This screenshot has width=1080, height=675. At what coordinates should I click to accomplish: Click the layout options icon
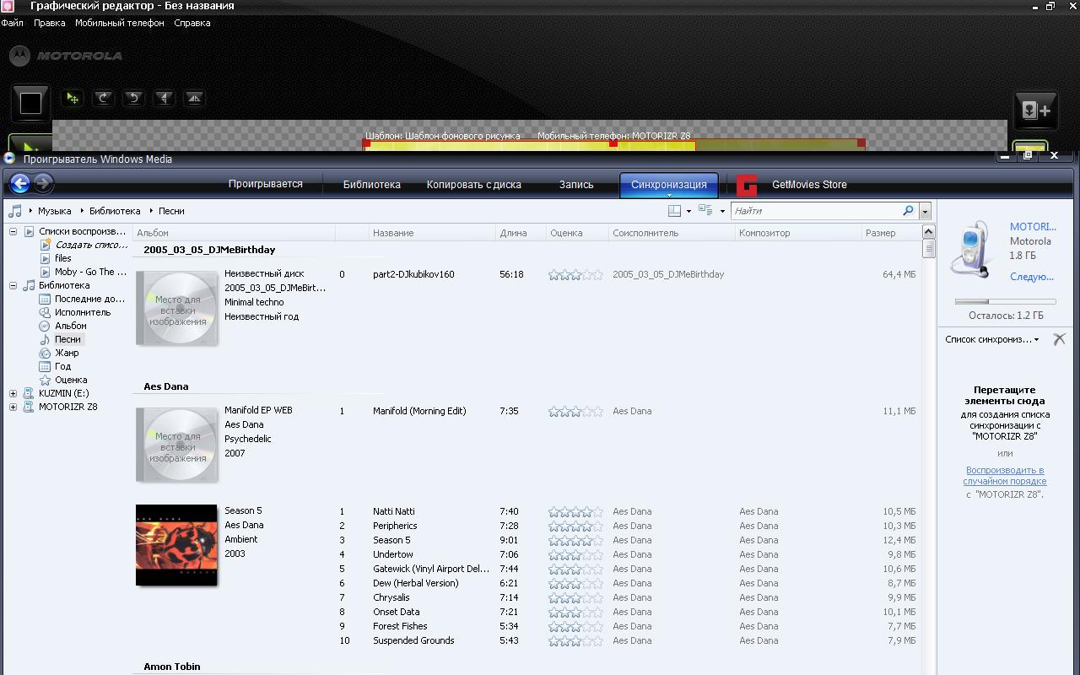click(675, 211)
